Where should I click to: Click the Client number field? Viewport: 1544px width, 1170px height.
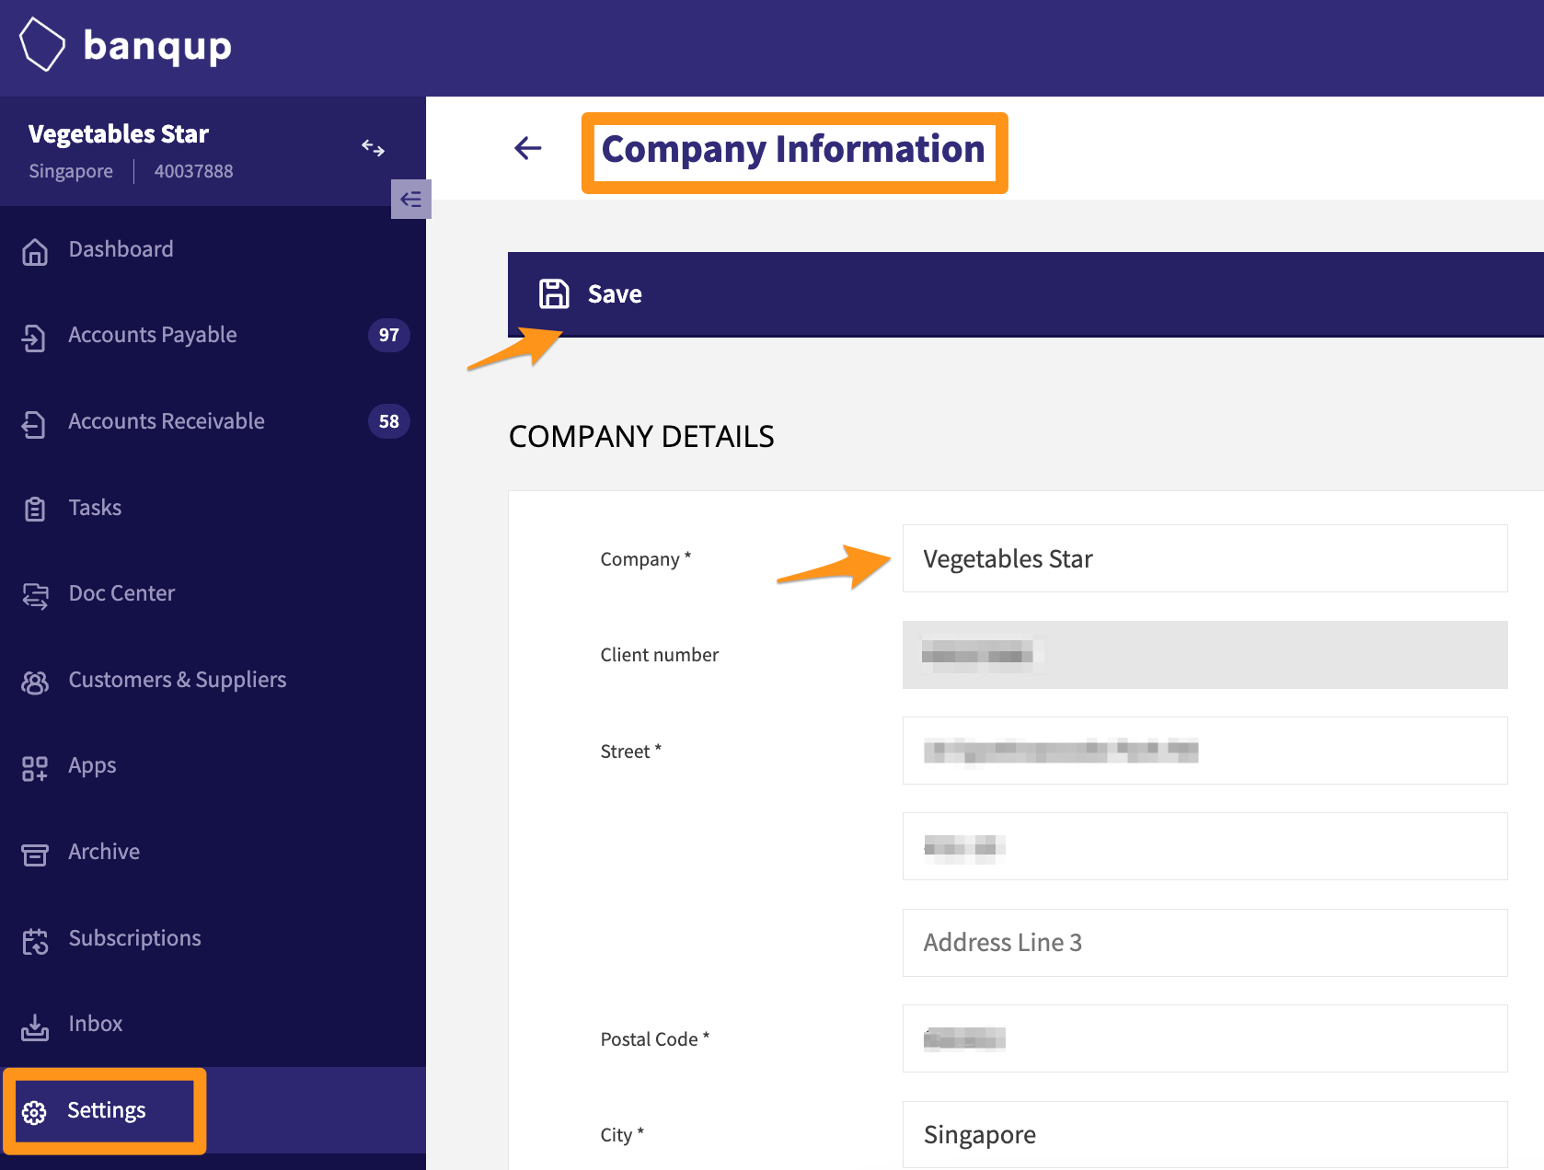1204,655
